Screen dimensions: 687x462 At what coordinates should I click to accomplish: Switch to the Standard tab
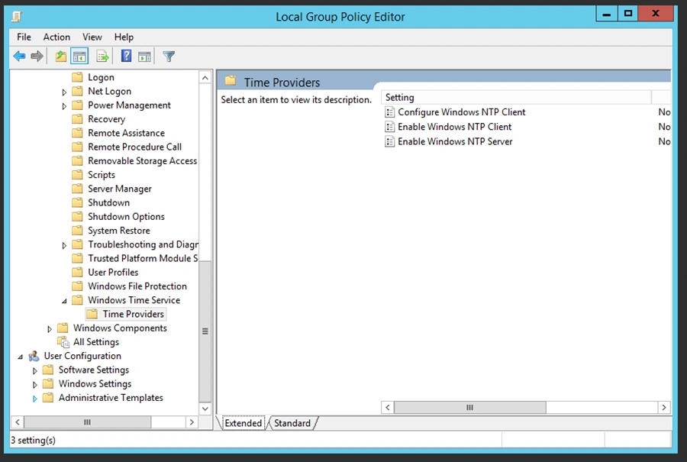[x=292, y=423]
